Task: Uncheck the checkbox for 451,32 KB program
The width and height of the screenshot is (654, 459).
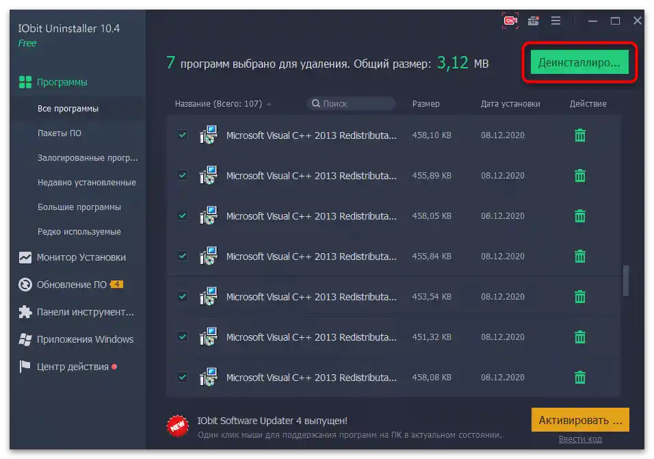Action: (x=182, y=337)
